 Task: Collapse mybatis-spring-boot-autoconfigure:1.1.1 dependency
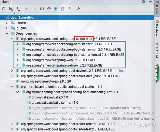tap(17, 92)
